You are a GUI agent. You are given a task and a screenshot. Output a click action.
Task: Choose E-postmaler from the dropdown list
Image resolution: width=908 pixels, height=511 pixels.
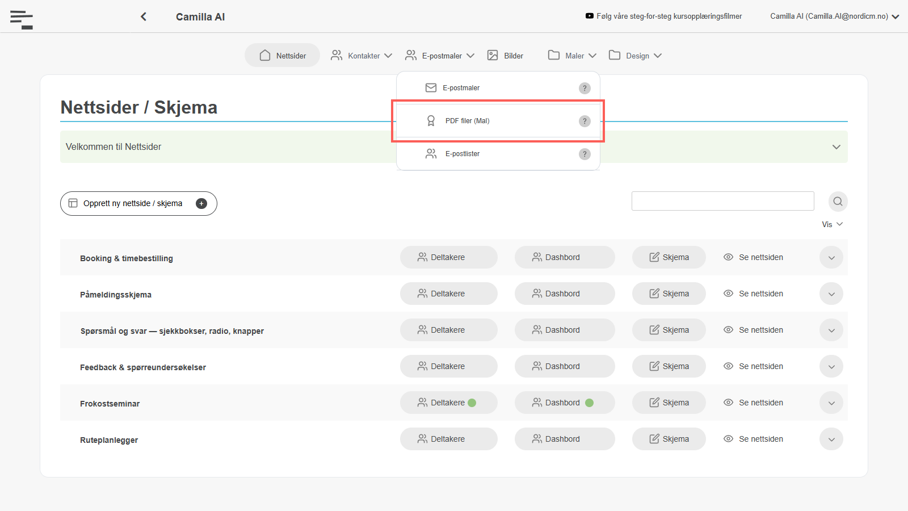tap(498, 88)
